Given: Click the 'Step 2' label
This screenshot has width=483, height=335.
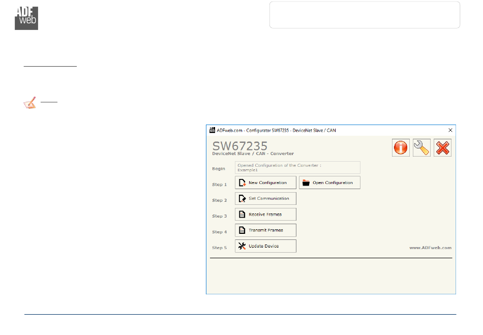Looking at the screenshot, I should 219,200.
